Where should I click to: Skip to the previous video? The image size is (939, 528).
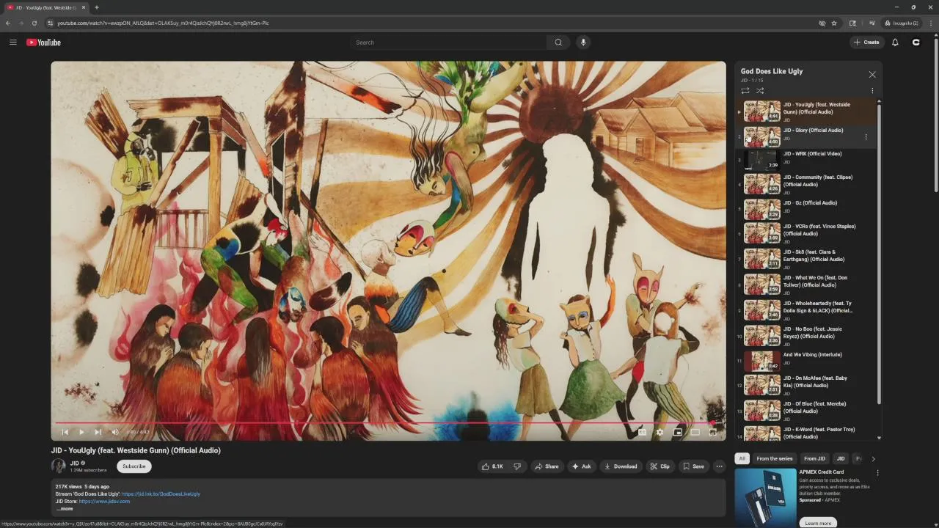[x=65, y=432]
